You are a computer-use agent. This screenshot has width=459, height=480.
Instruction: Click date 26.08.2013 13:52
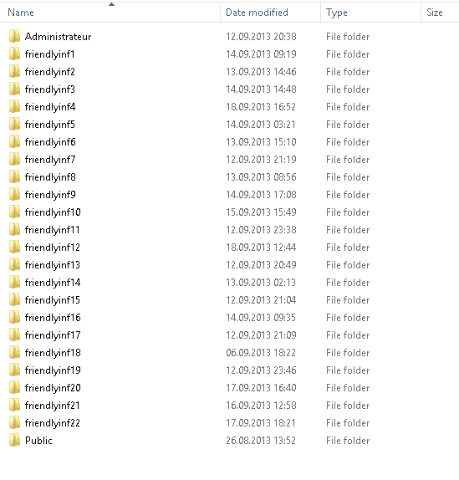tap(261, 440)
